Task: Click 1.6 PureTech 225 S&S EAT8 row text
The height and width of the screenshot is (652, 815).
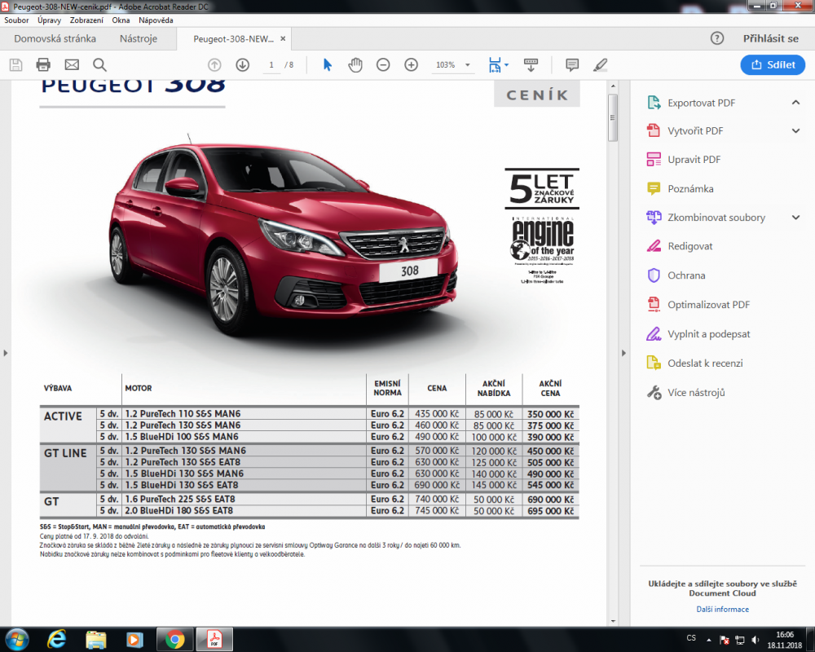Action: pos(180,499)
